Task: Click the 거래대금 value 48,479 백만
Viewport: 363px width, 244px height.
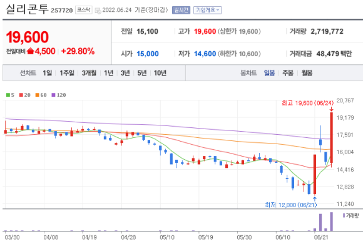Action: pos(334,54)
